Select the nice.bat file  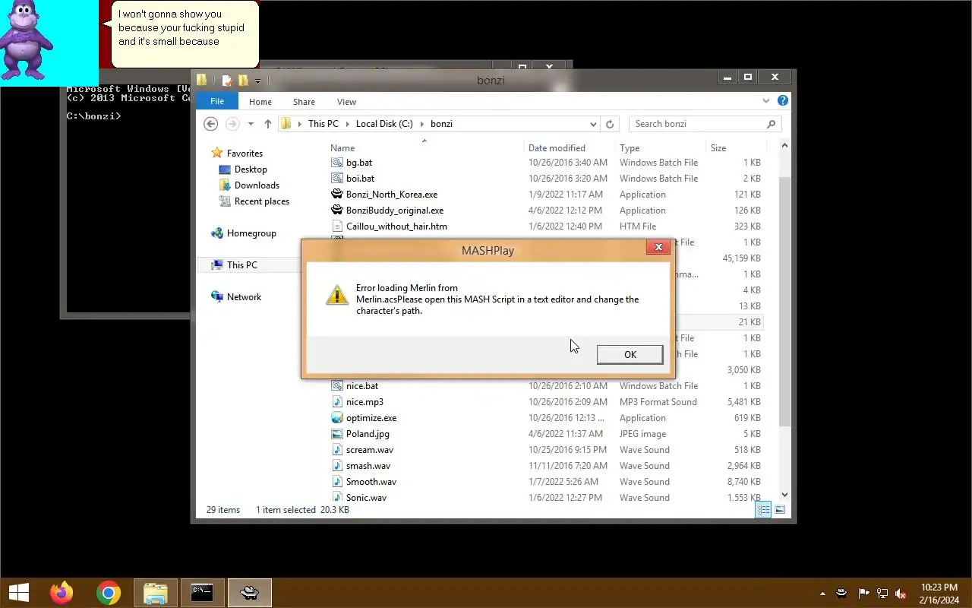pos(361,386)
